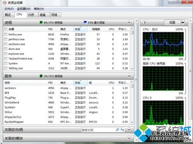The width and height of the screenshot is (193, 144).
Task: Open the 监视器(M) menu
Action: click(24, 9)
